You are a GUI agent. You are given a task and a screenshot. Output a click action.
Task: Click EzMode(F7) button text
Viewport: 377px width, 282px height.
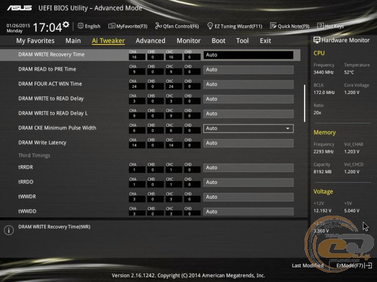350,266
